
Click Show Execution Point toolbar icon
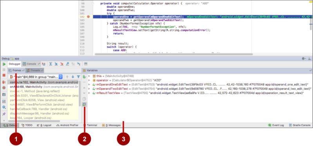[x=44, y=64]
